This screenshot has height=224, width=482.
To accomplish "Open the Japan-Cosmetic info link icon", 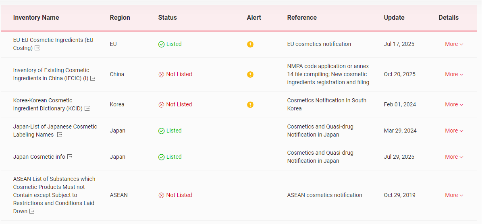I will point(70,157).
